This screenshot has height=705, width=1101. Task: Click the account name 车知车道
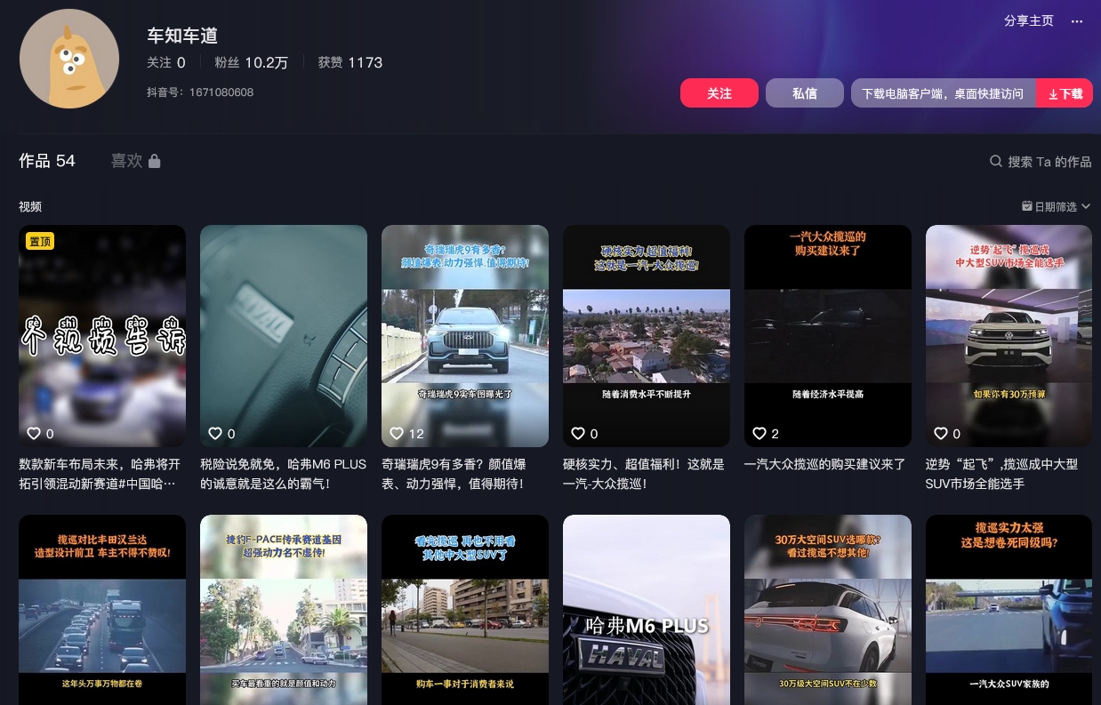pyautogui.click(x=182, y=36)
